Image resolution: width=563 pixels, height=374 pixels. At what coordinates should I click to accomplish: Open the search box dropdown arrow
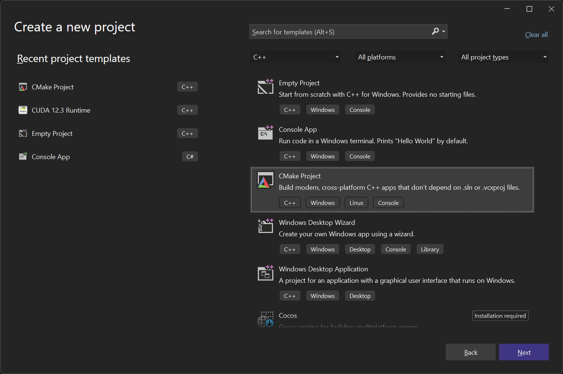[x=444, y=32]
